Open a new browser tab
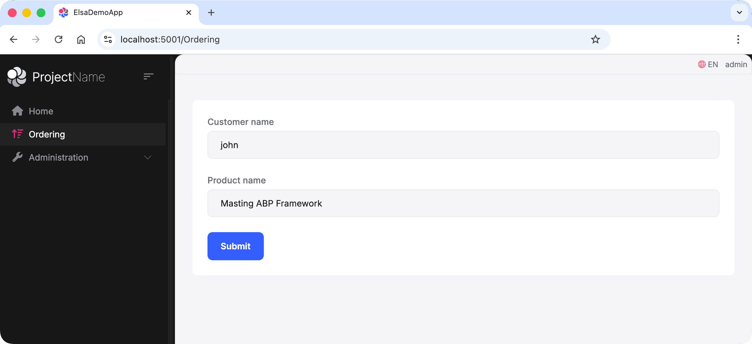 (x=211, y=12)
